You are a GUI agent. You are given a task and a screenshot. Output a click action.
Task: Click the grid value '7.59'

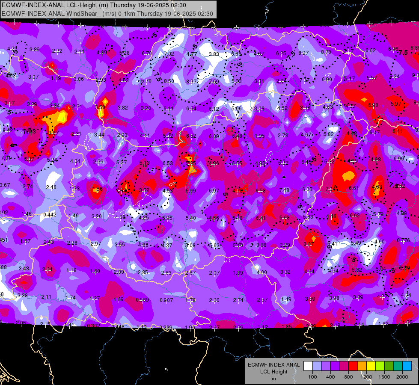(x=214, y=81)
